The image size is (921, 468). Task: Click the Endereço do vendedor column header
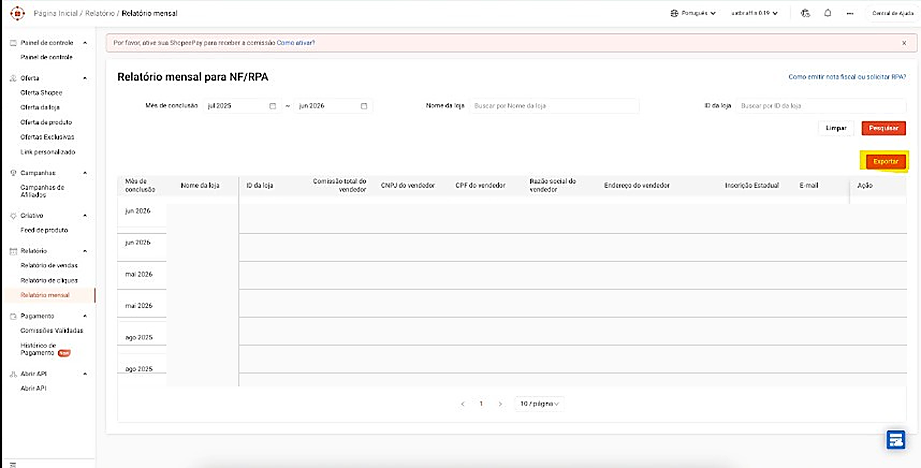[637, 185]
